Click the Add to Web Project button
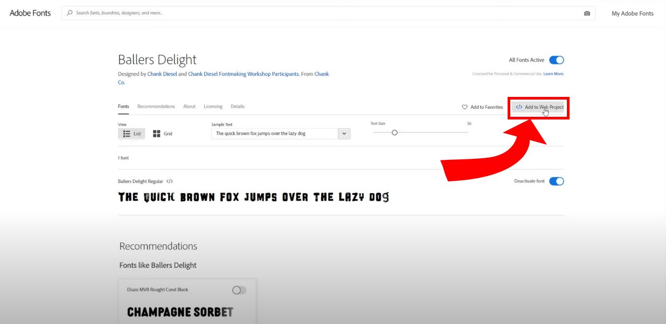Screen dimensions: 666x324 [539, 107]
